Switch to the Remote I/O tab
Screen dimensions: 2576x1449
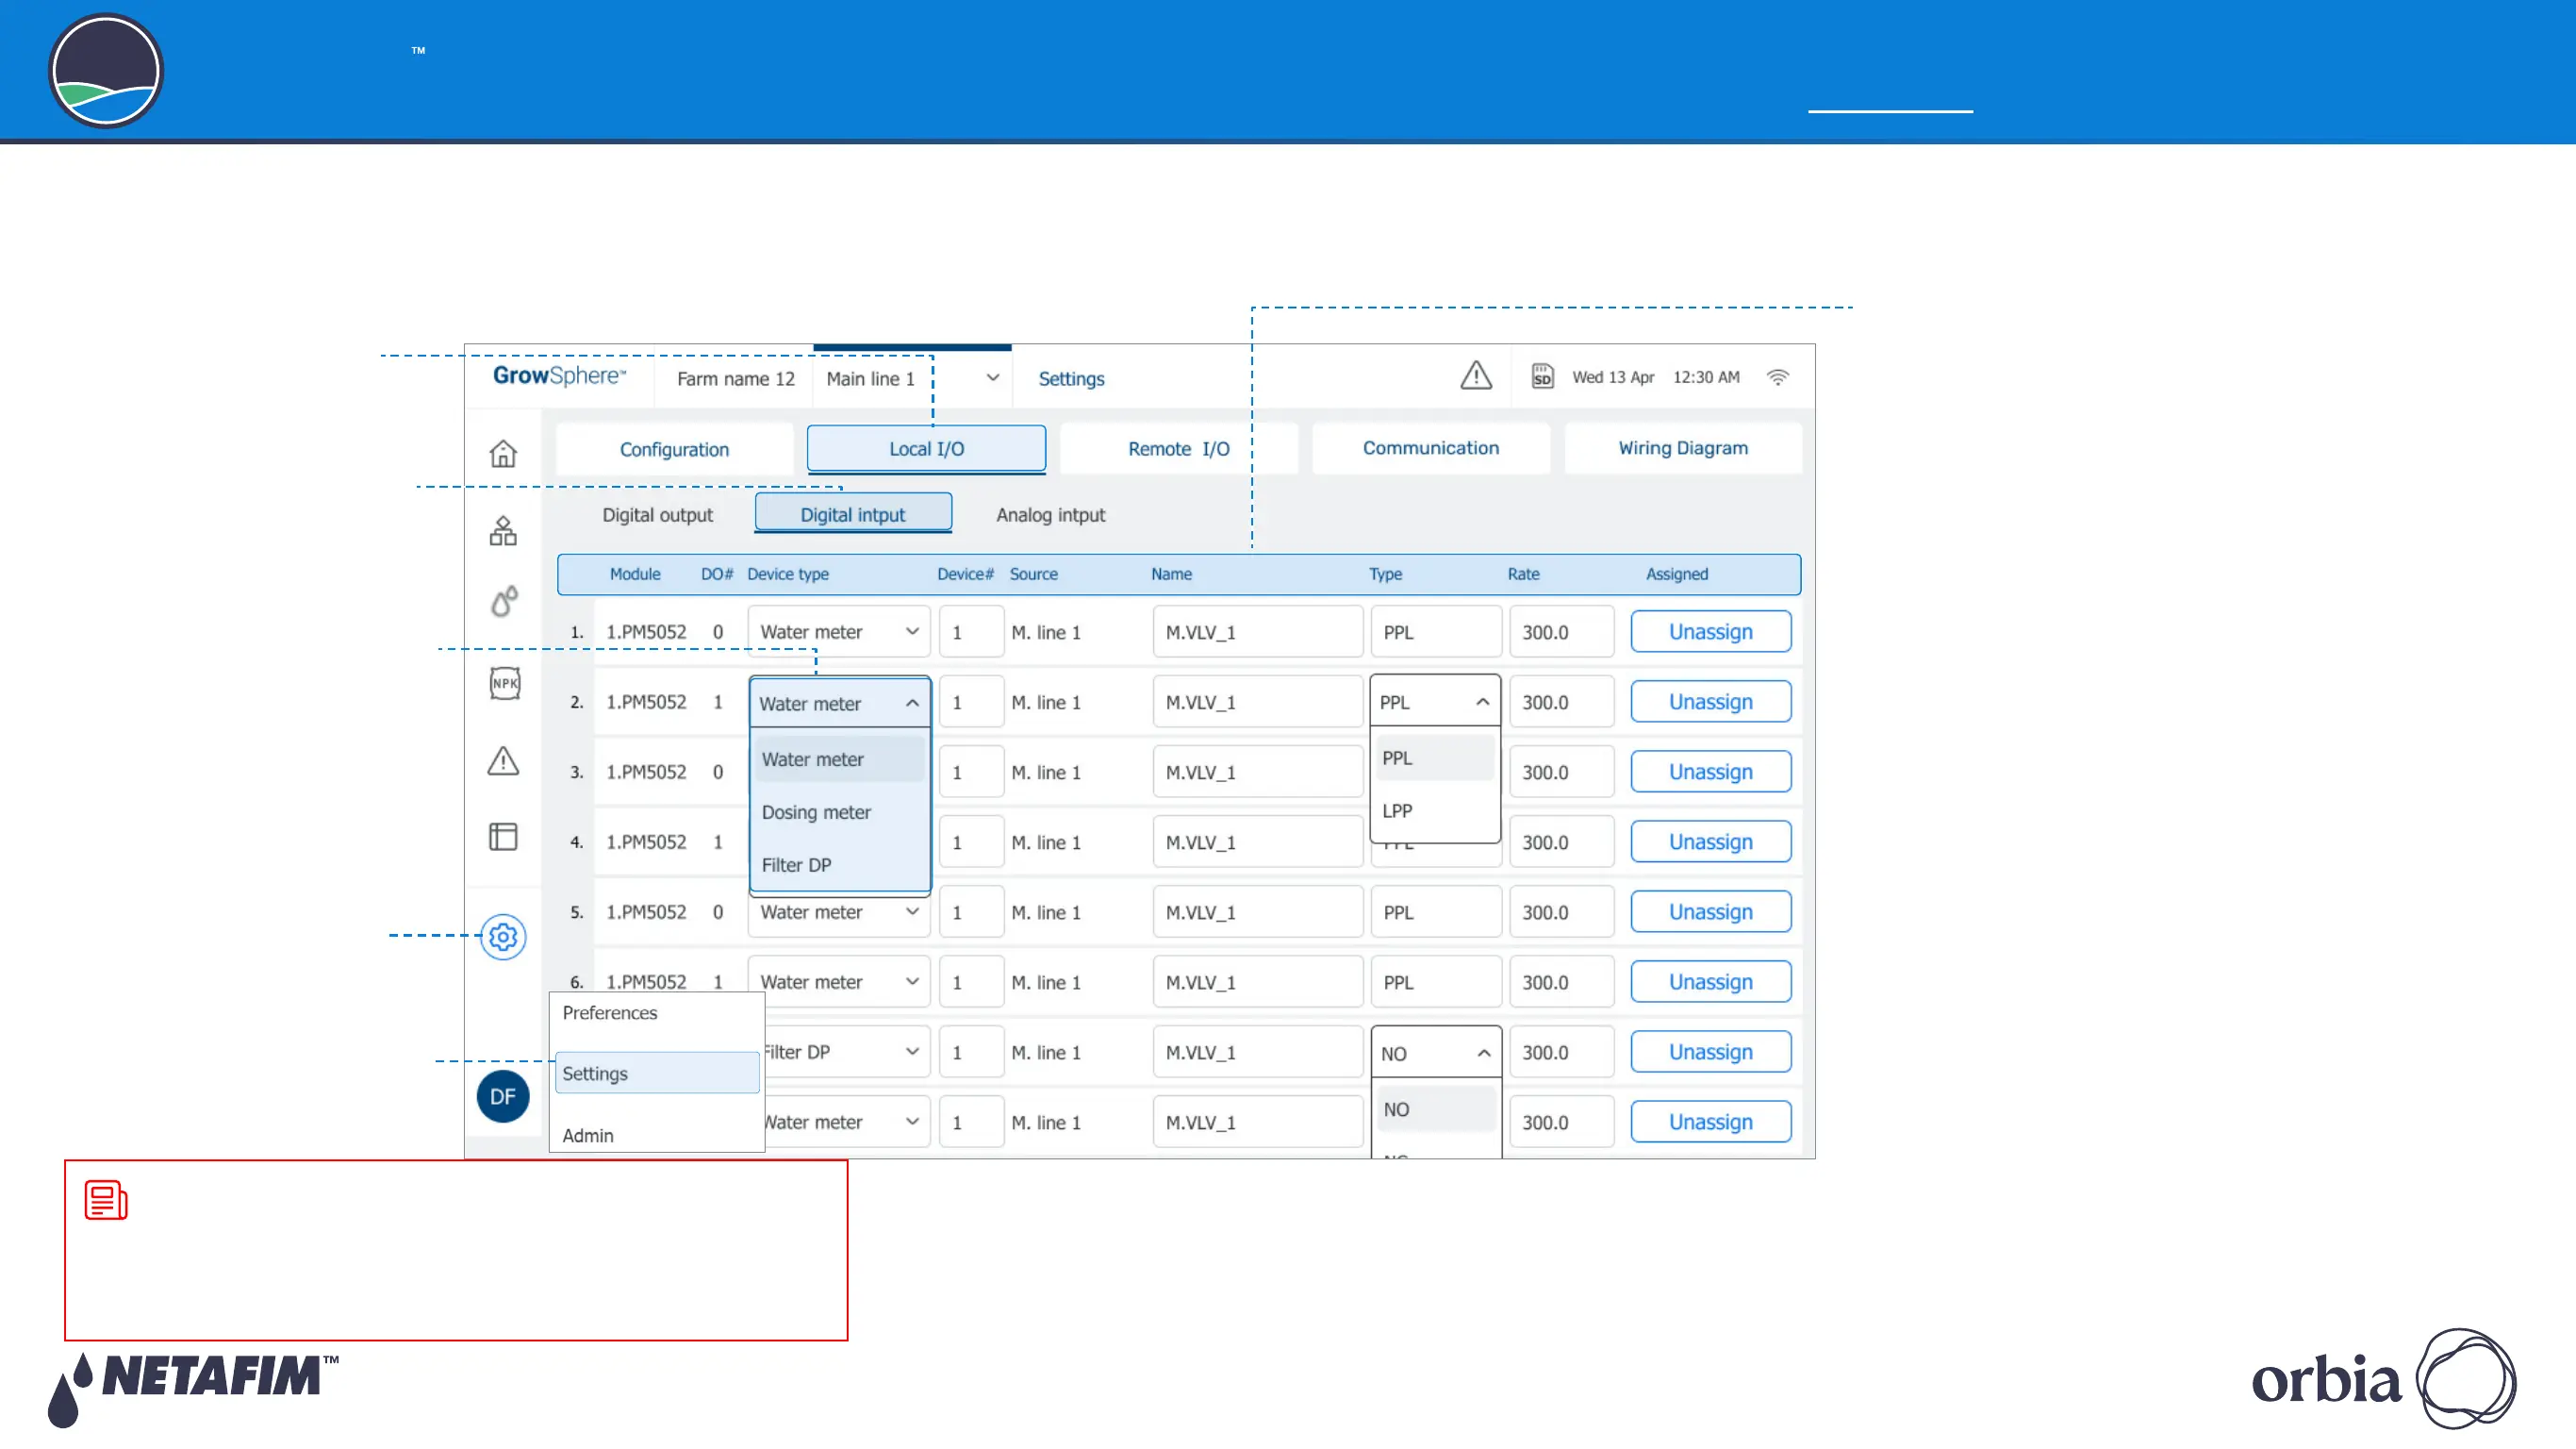coord(1179,448)
